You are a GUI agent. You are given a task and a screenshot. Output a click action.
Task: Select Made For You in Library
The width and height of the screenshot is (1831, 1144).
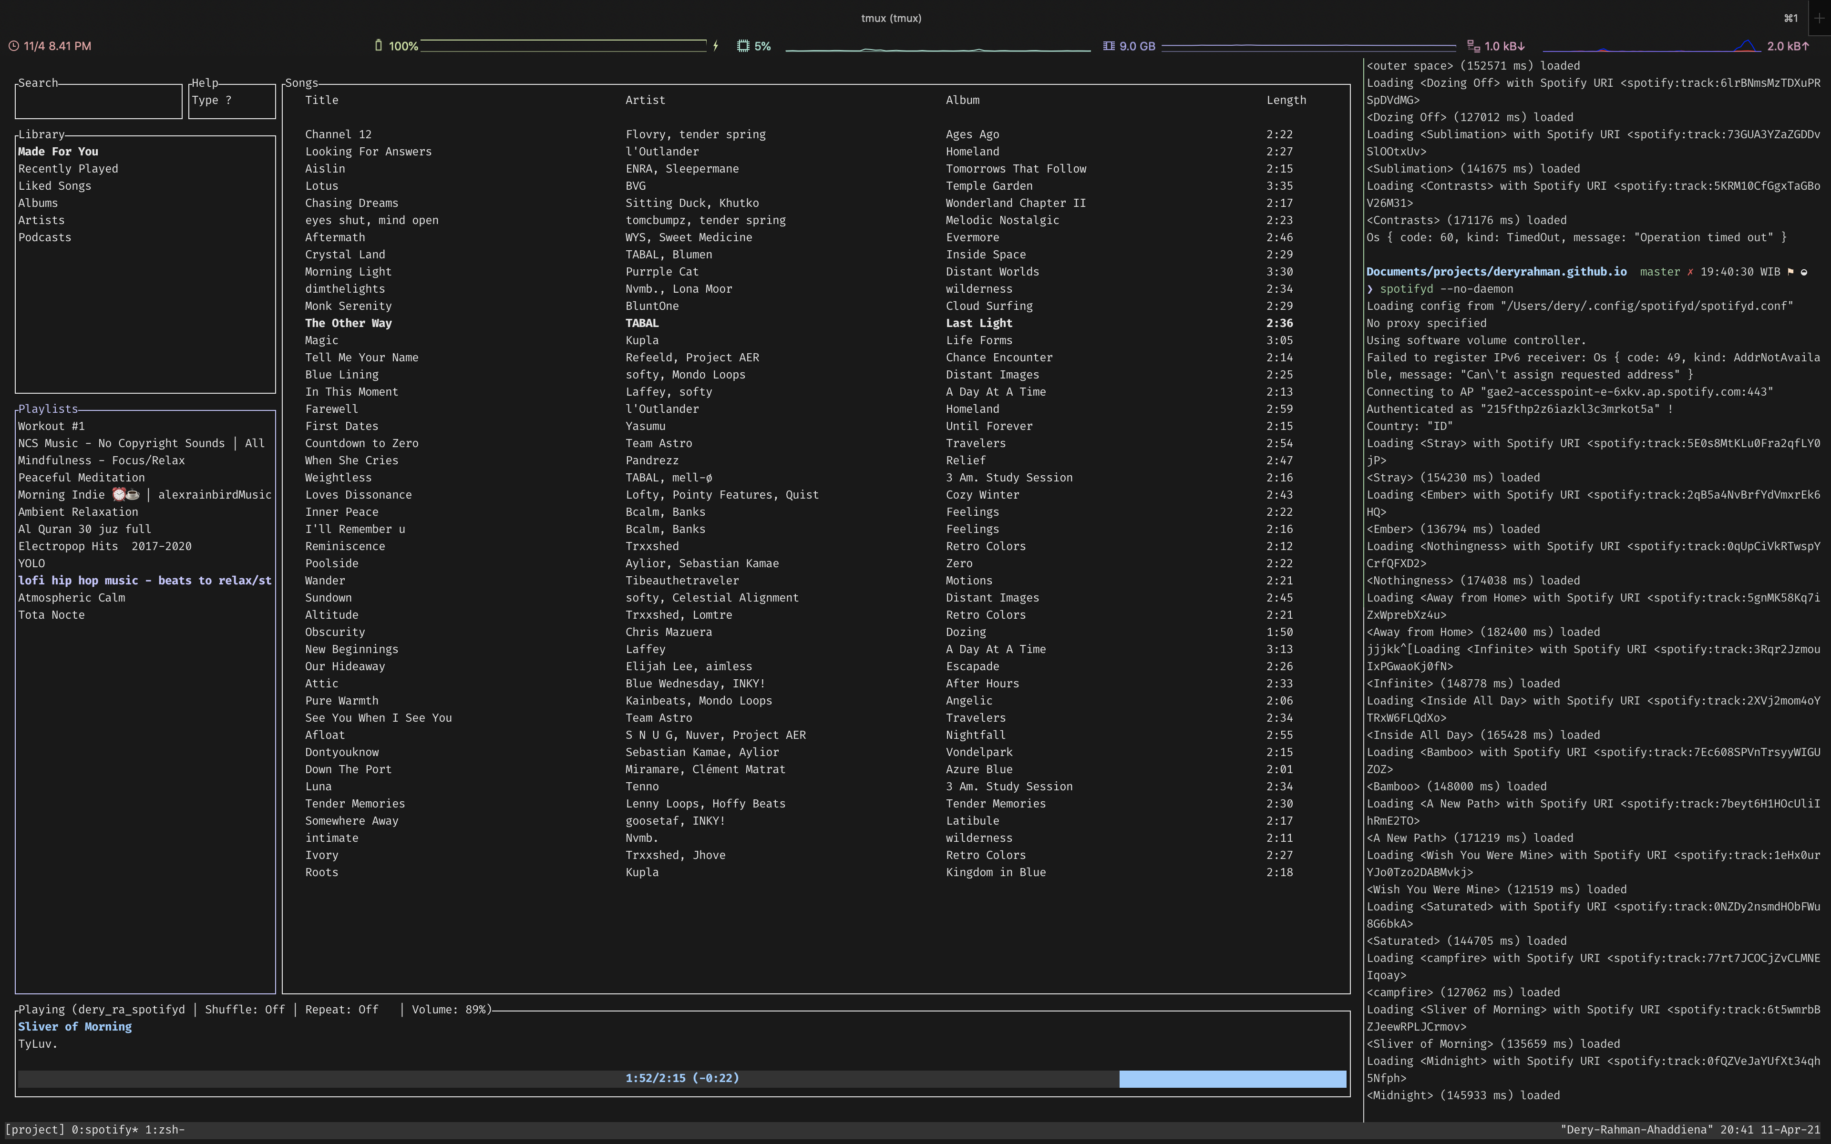tap(58, 151)
